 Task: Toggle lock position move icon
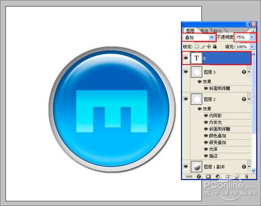click(x=209, y=46)
